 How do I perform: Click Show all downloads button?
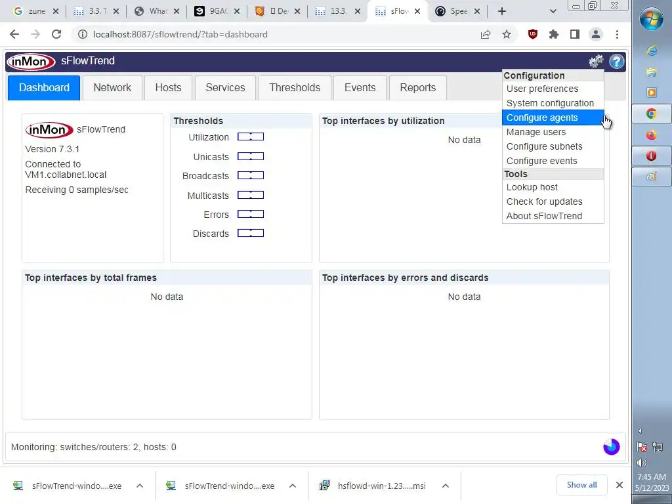[581, 485]
